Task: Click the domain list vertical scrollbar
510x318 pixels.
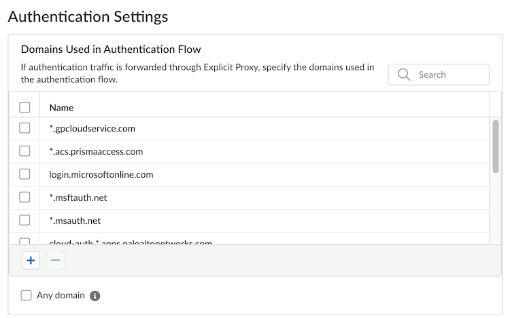Action: click(496, 146)
